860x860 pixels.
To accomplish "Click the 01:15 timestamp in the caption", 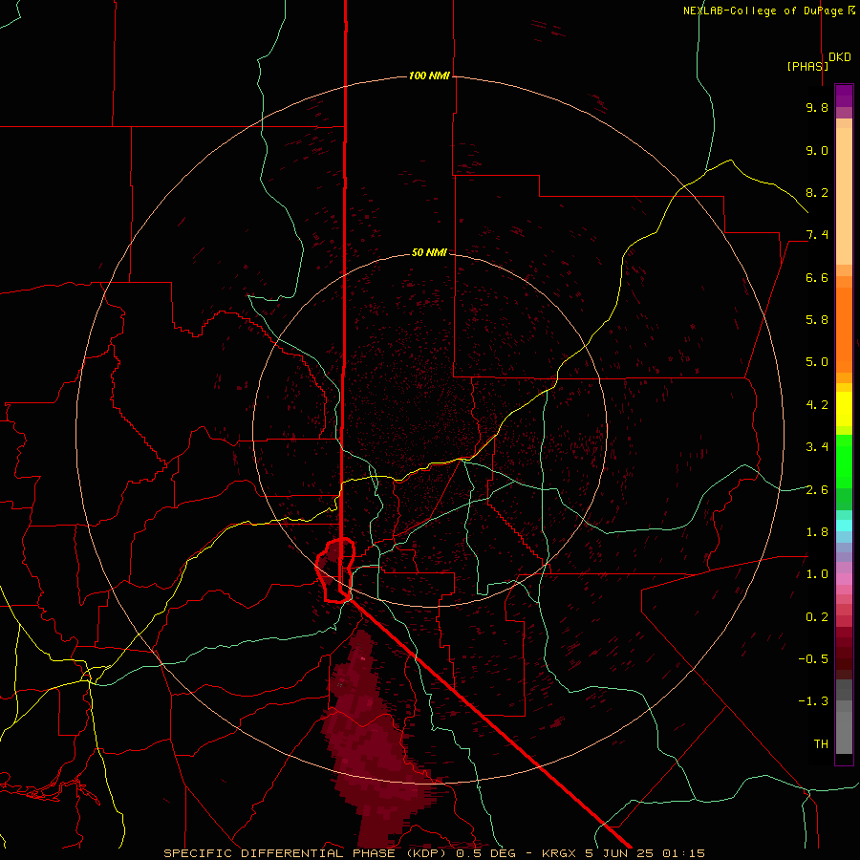I will [x=683, y=853].
